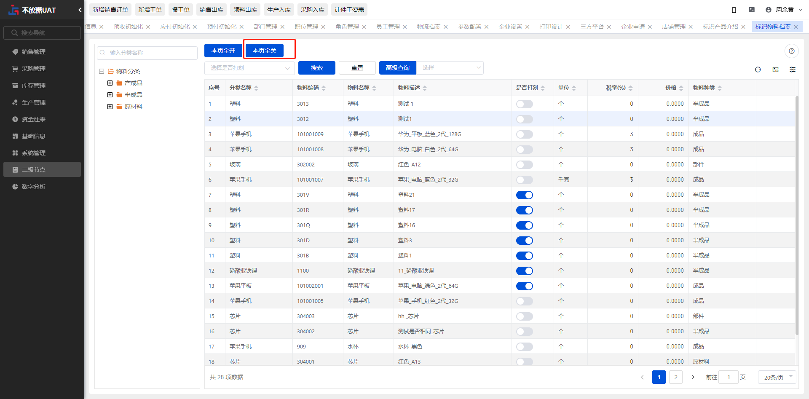Open column settings icon
Screen dimensions: 809x399
[793, 70]
